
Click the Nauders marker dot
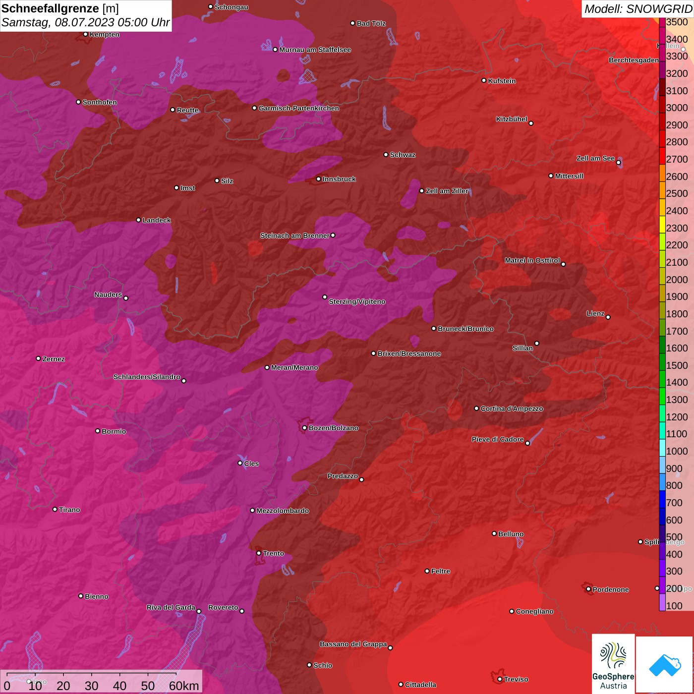[126, 298]
